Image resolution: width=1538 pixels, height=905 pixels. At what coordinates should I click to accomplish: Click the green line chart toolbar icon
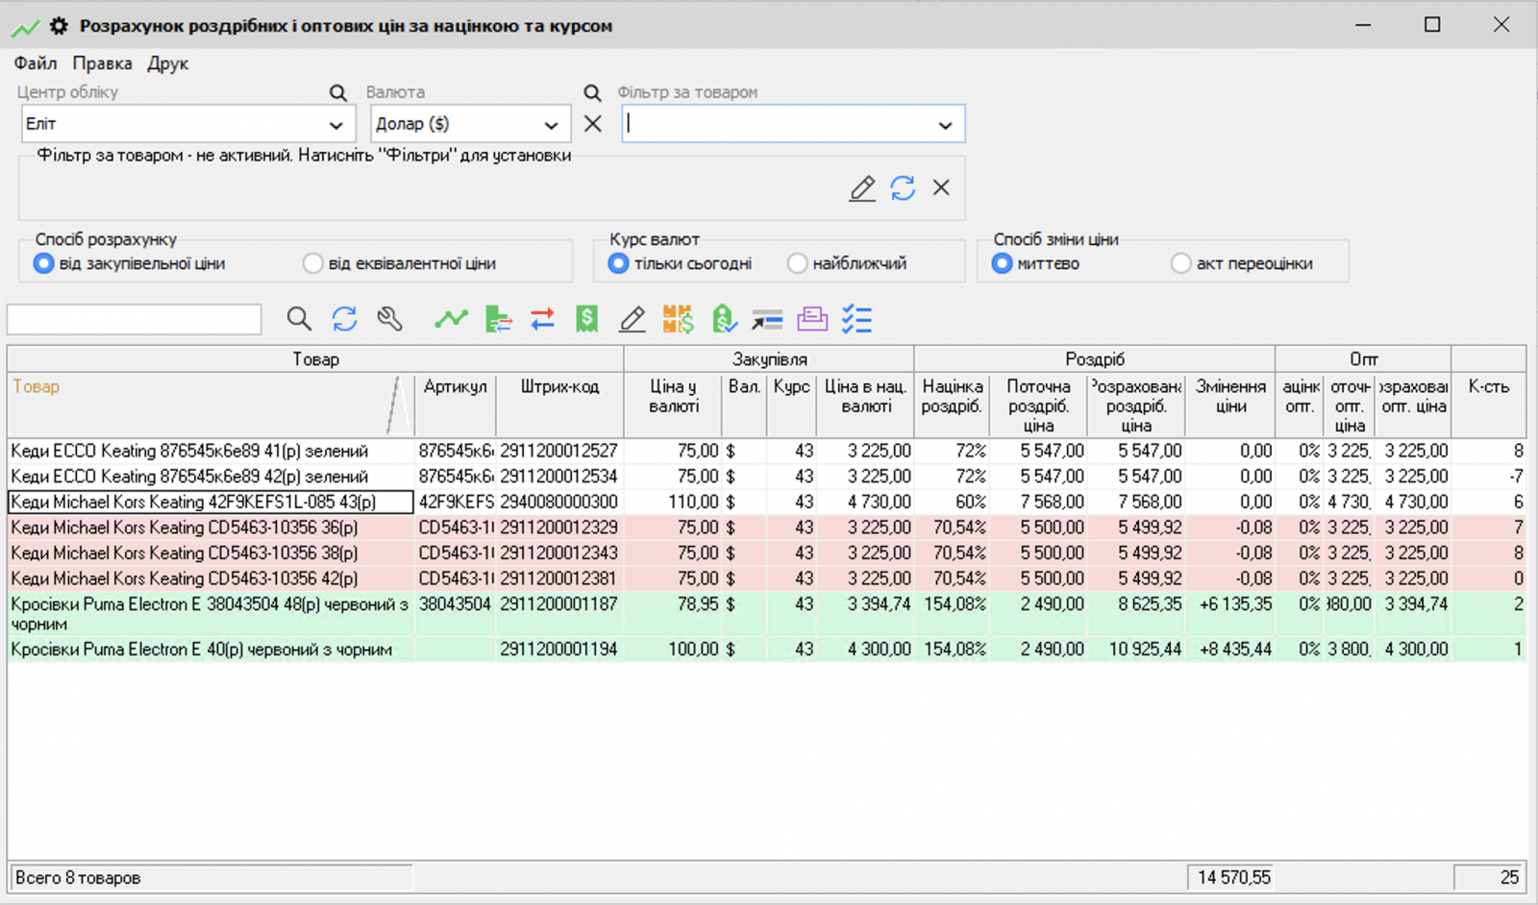(450, 319)
